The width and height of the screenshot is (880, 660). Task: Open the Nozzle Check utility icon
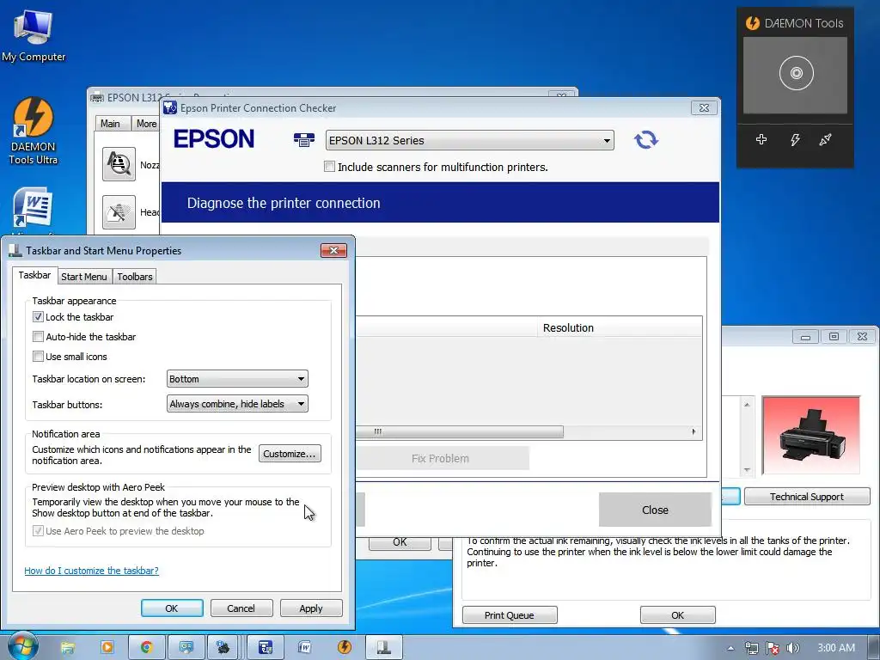[x=119, y=164]
